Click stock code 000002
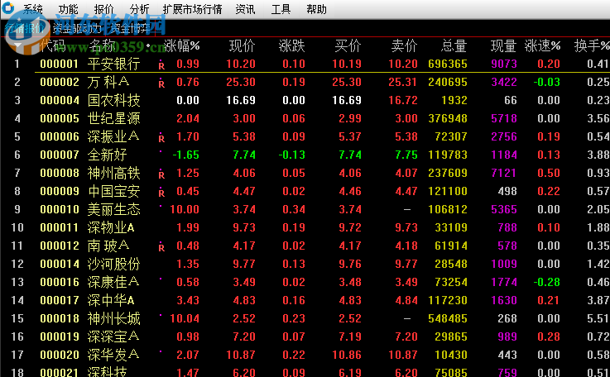 (60, 82)
